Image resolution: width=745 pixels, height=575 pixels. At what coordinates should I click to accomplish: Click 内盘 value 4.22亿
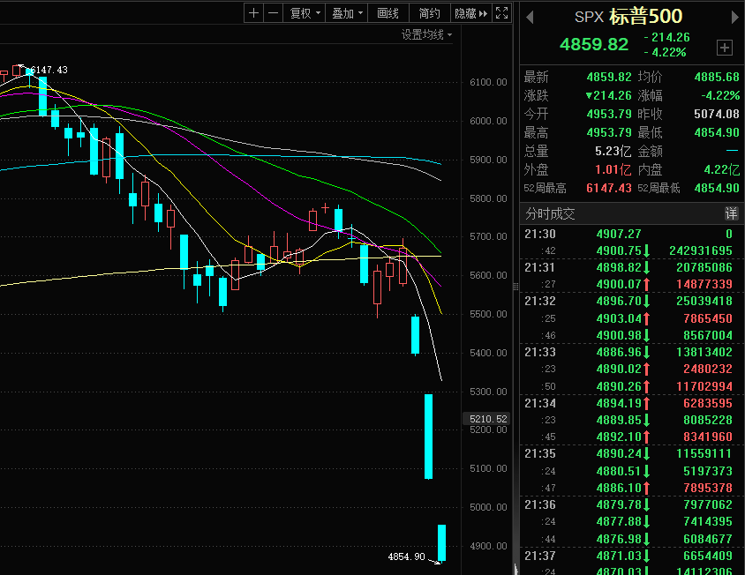tap(721, 169)
